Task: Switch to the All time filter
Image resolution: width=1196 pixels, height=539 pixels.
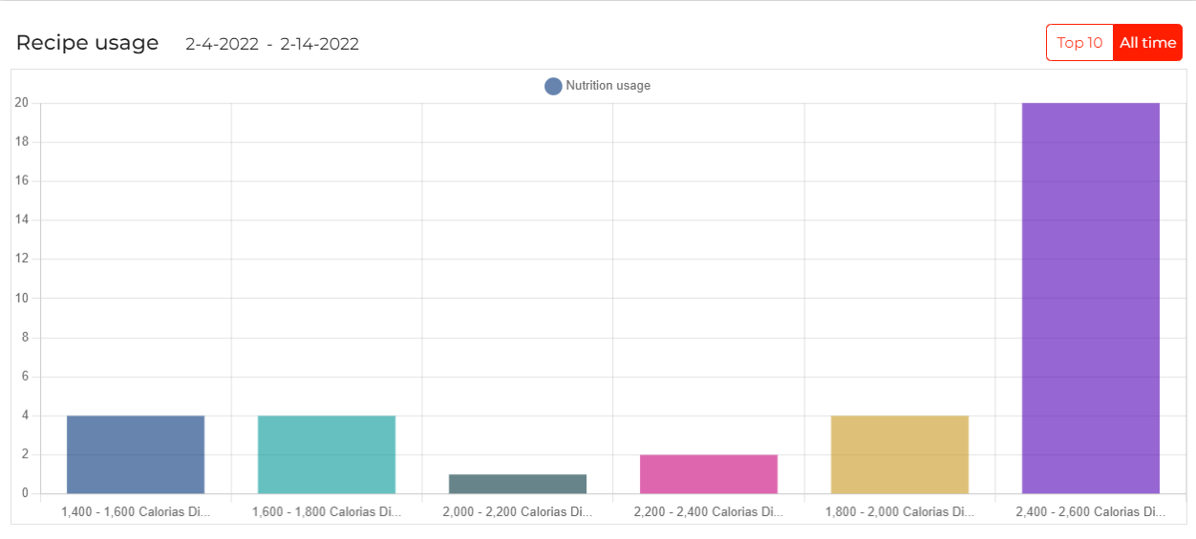Action: tap(1147, 43)
